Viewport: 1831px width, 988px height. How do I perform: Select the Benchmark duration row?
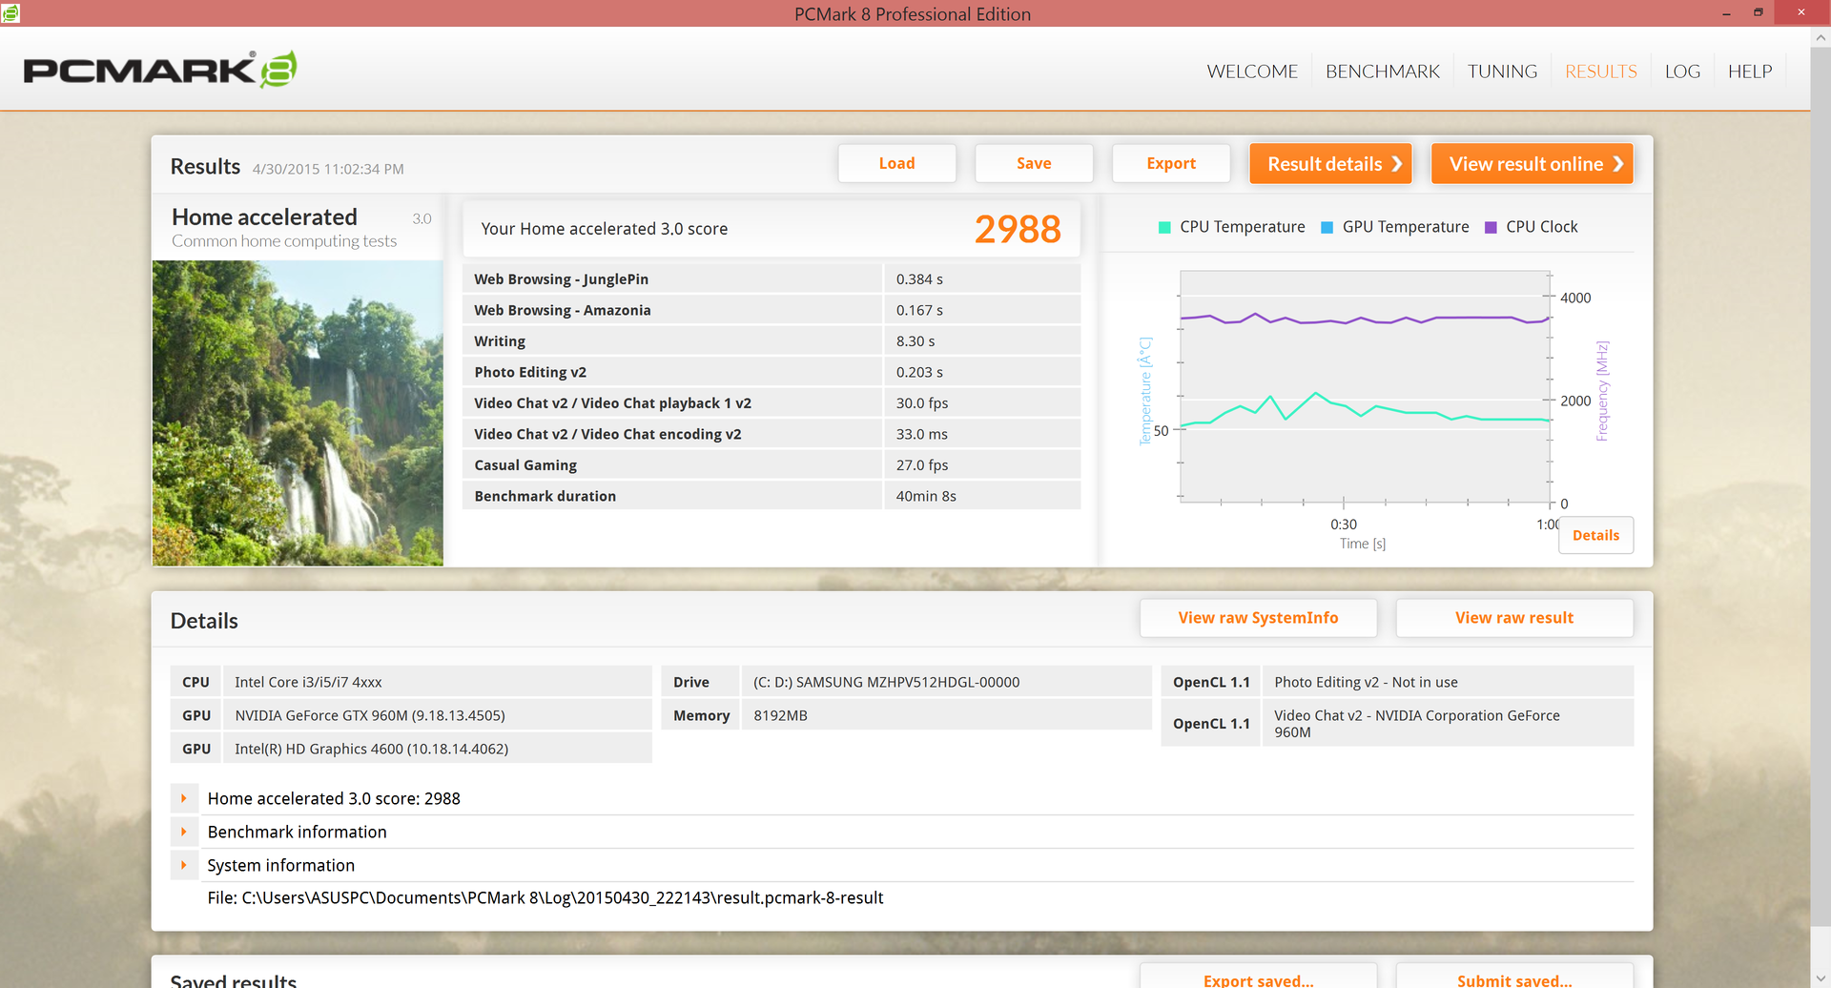pos(771,496)
